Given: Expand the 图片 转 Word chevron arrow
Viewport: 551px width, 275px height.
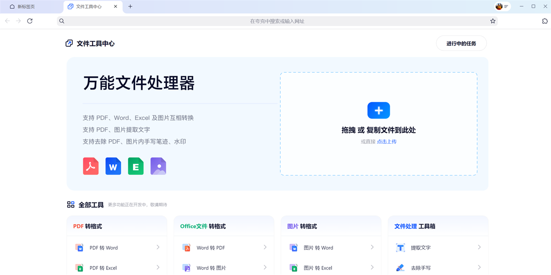Looking at the screenshot, I should click(372, 247).
